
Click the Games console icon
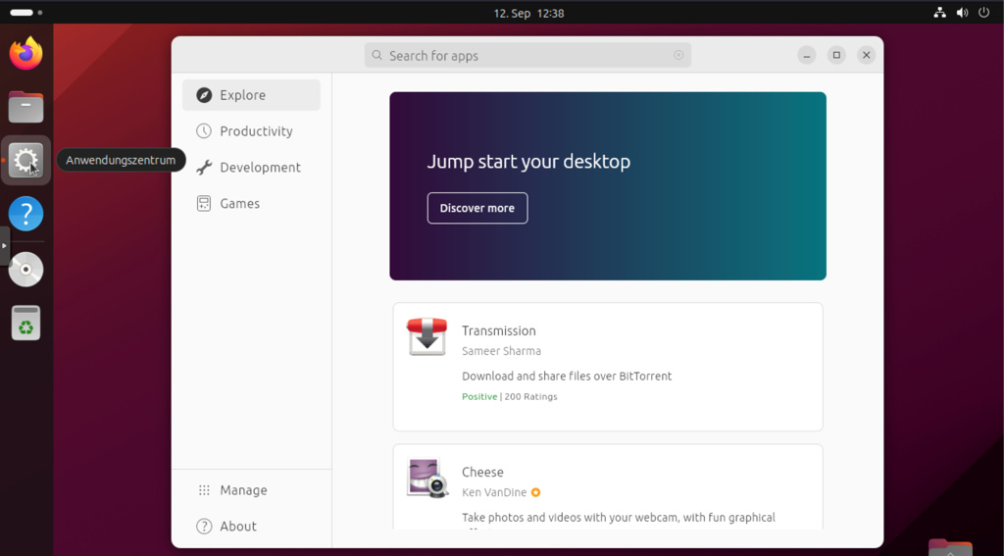click(204, 204)
